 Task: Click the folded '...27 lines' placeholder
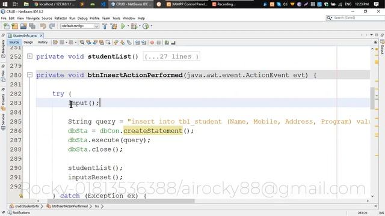(171, 56)
